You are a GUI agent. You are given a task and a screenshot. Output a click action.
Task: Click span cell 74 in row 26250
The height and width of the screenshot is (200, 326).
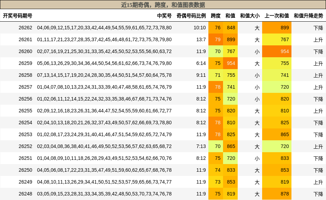(x=216, y=170)
